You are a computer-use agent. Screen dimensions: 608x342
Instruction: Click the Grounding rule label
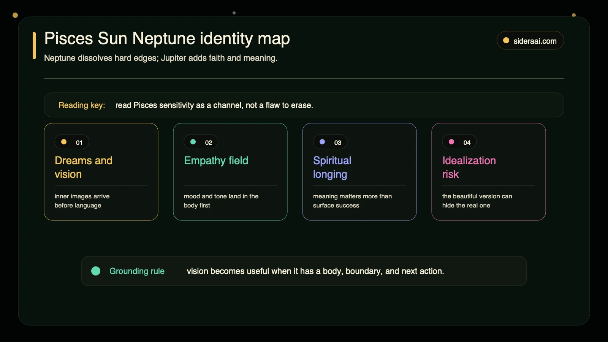click(137, 271)
